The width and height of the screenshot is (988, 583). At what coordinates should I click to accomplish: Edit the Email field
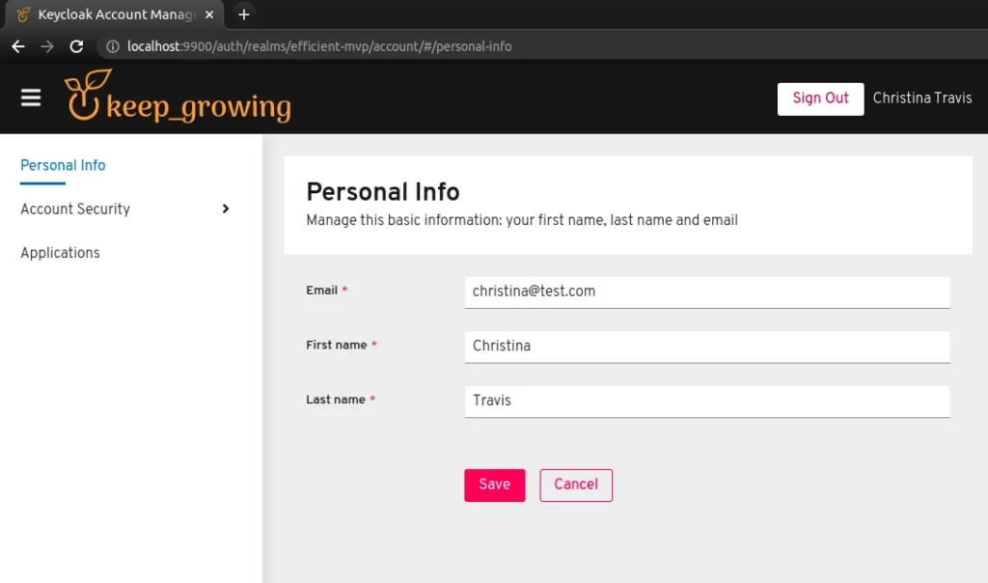(x=707, y=291)
